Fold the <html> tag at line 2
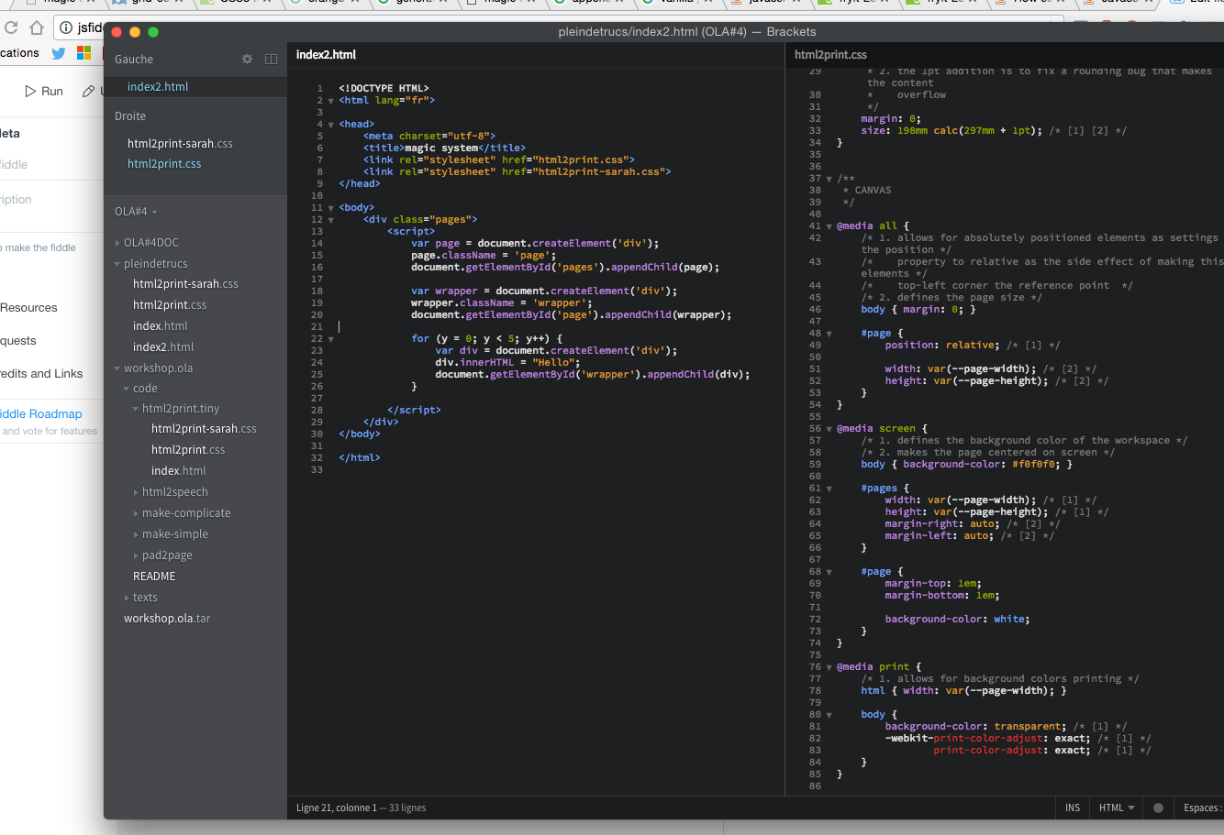The width and height of the screenshot is (1224, 835). click(331, 101)
